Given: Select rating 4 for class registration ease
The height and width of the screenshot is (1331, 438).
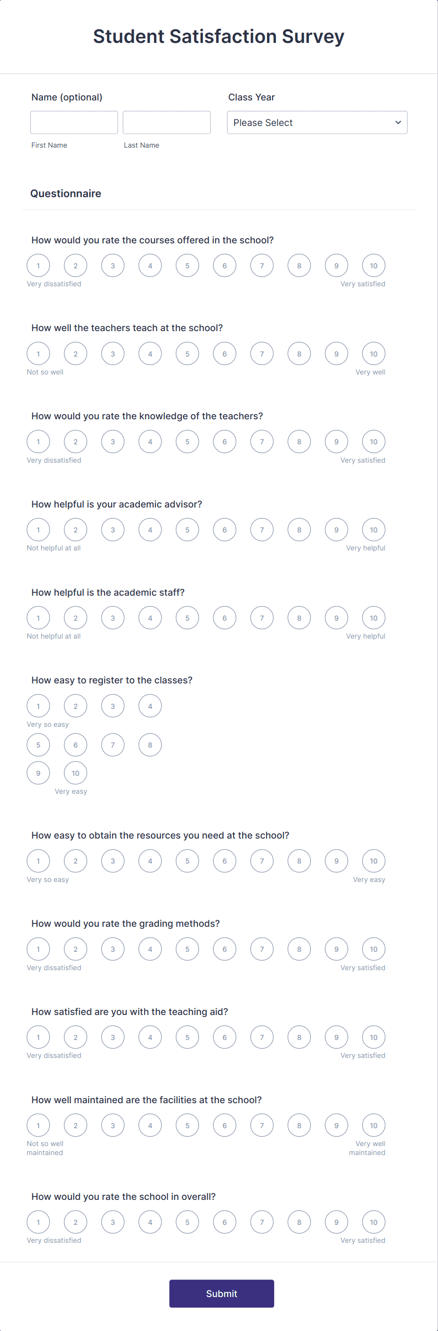Looking at the screenshot, I should click(150, 705).
